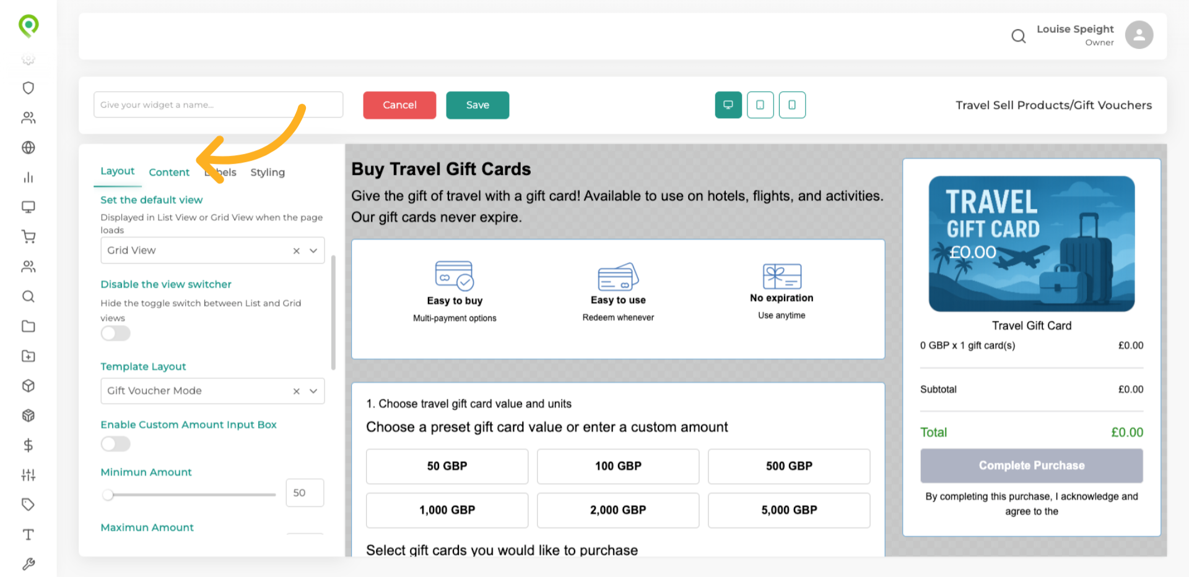Open the analytics bar chart sidebar icon

pos(28,177)
